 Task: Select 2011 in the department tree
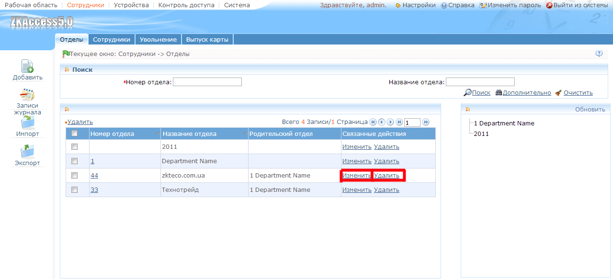481,134
